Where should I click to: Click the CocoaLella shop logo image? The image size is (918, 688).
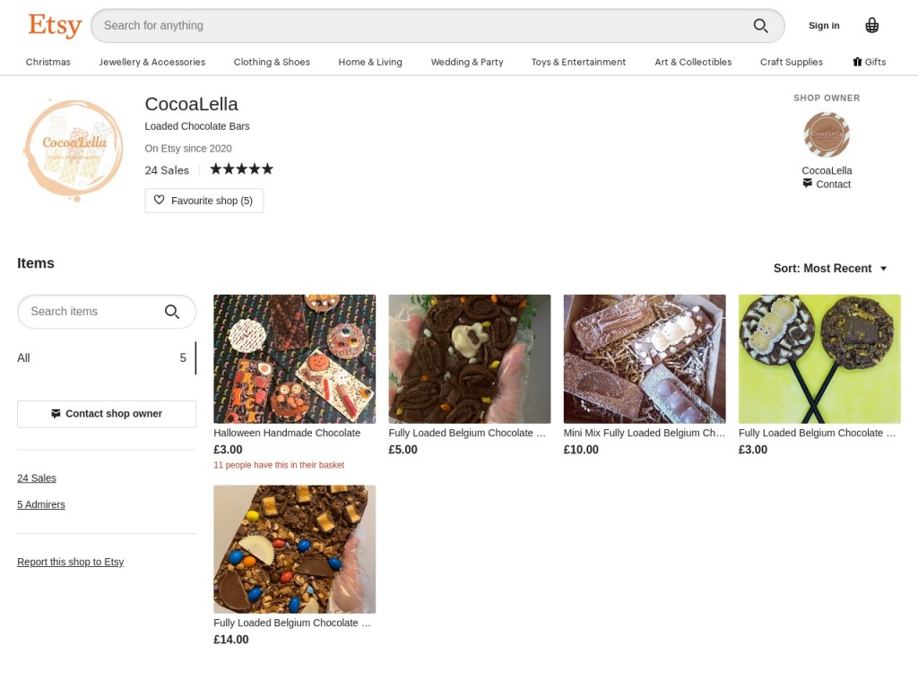(74, 148)
